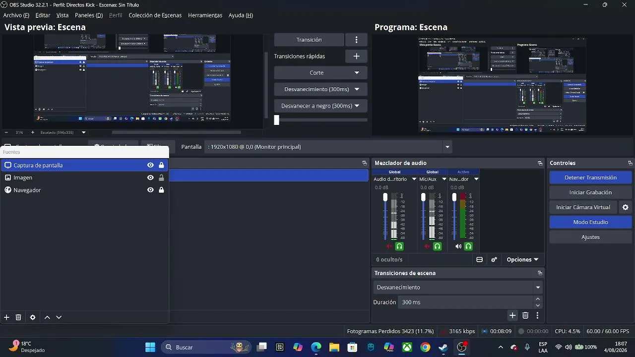Open the Transición three-dot options menu
The height and width of the screenshot is (357, 635).
pyautogui.click(x=356, y=40)
